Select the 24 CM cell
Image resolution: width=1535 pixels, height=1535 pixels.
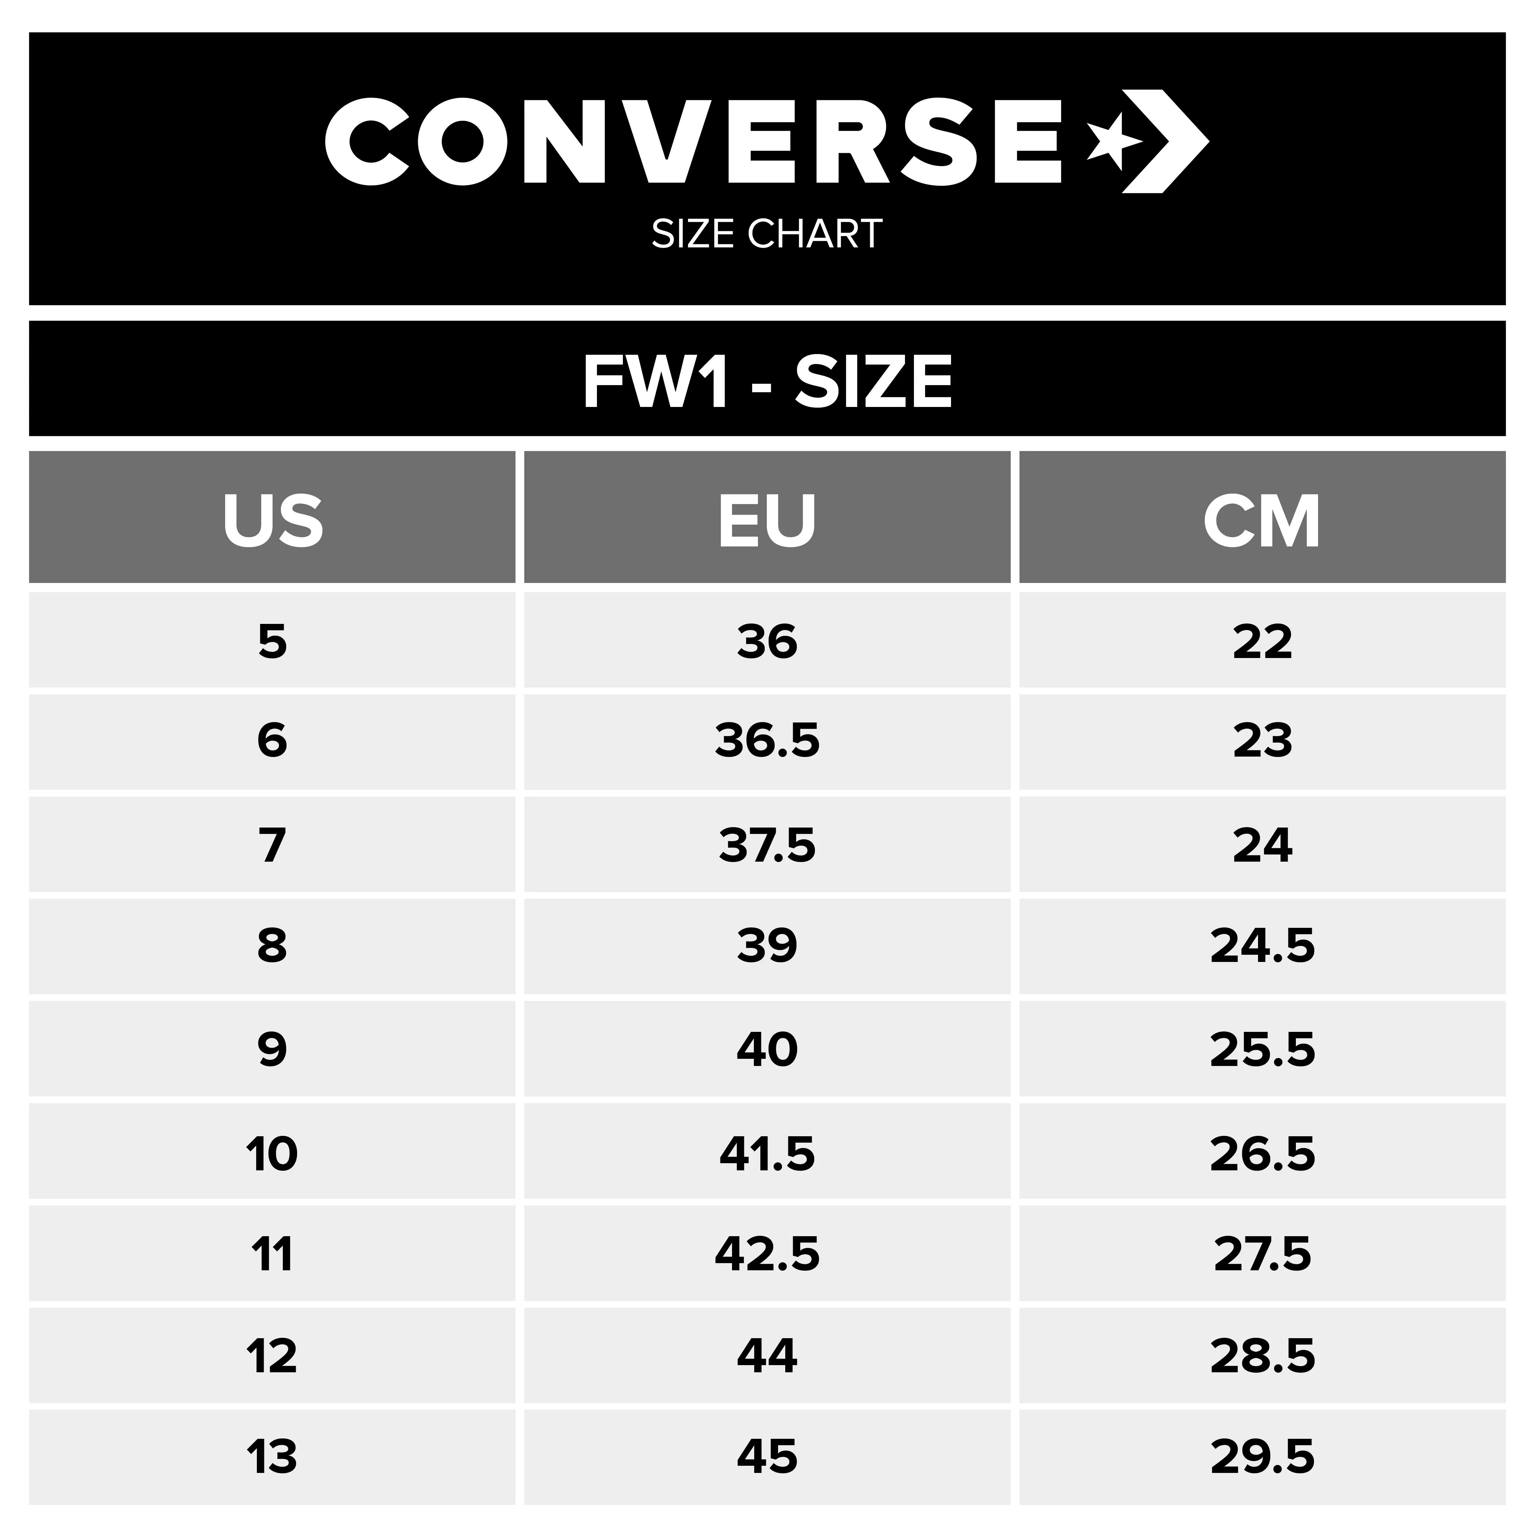point(1262,844)
